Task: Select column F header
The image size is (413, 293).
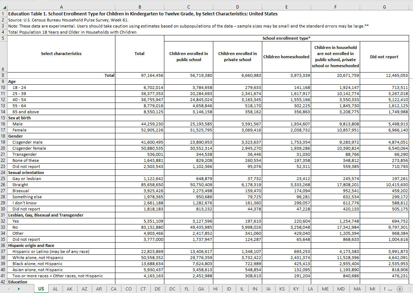Action: 335,7
